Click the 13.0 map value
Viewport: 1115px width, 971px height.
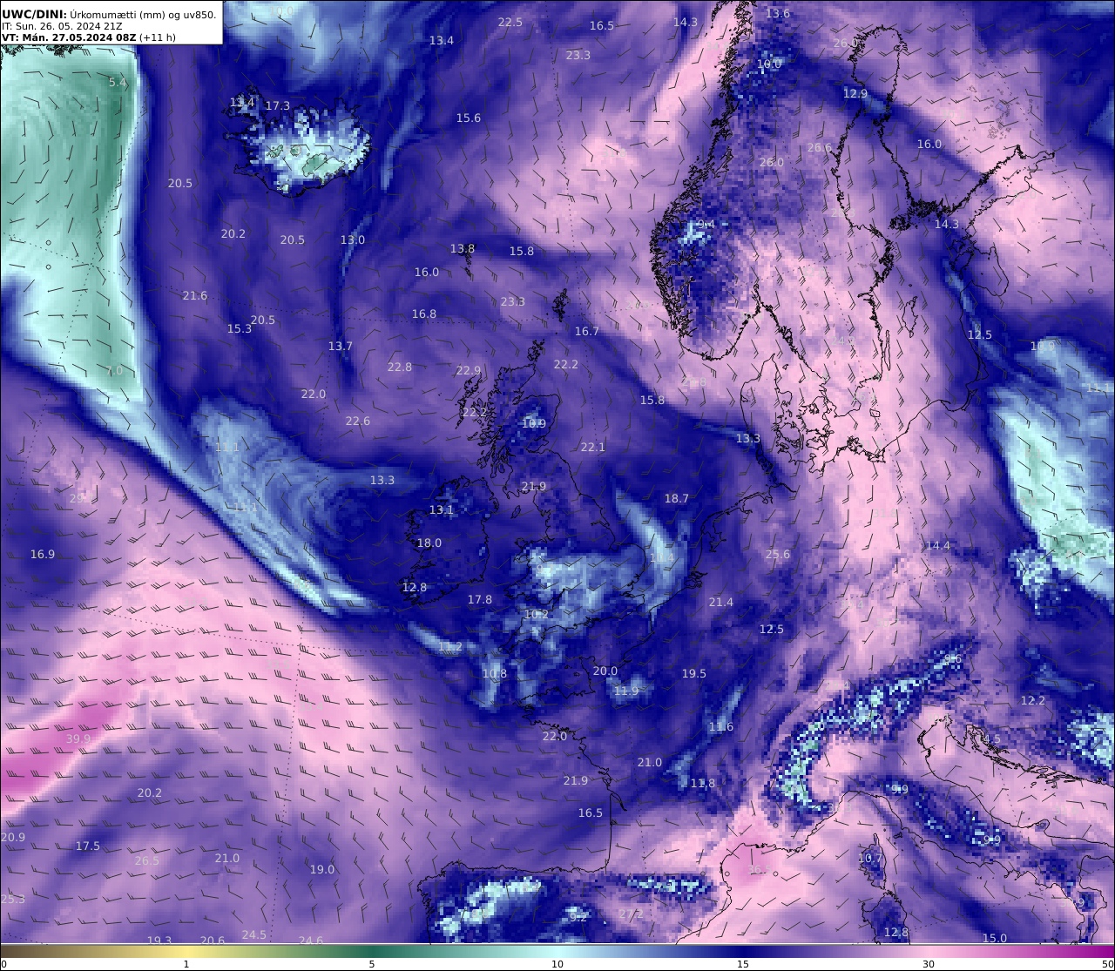[353, 239]
